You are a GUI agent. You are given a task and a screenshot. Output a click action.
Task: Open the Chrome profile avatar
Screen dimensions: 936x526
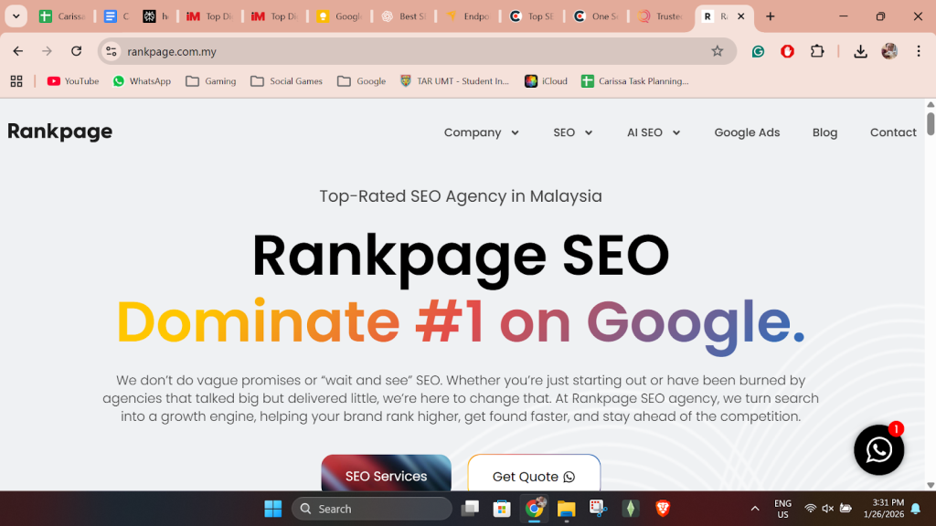(x=889, y=51)
